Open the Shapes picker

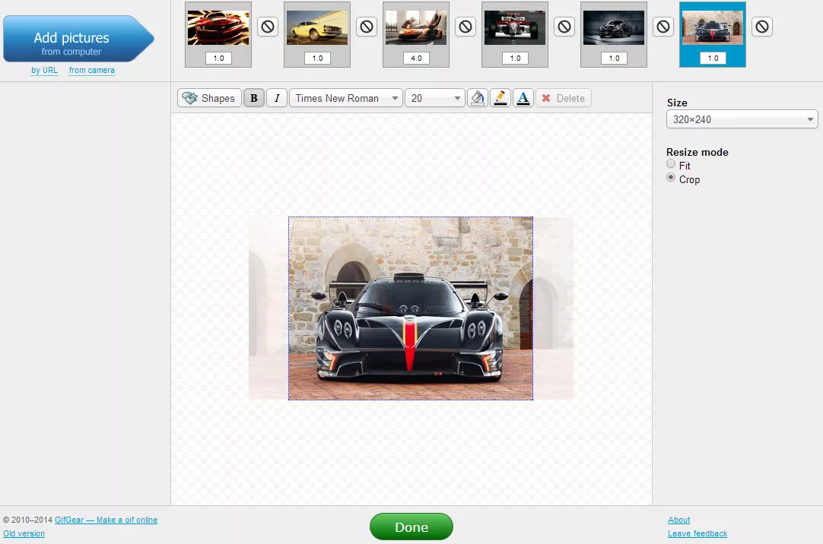coord(209,97)
